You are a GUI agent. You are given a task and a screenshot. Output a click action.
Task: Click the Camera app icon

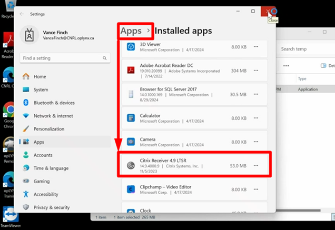[131, 142]
